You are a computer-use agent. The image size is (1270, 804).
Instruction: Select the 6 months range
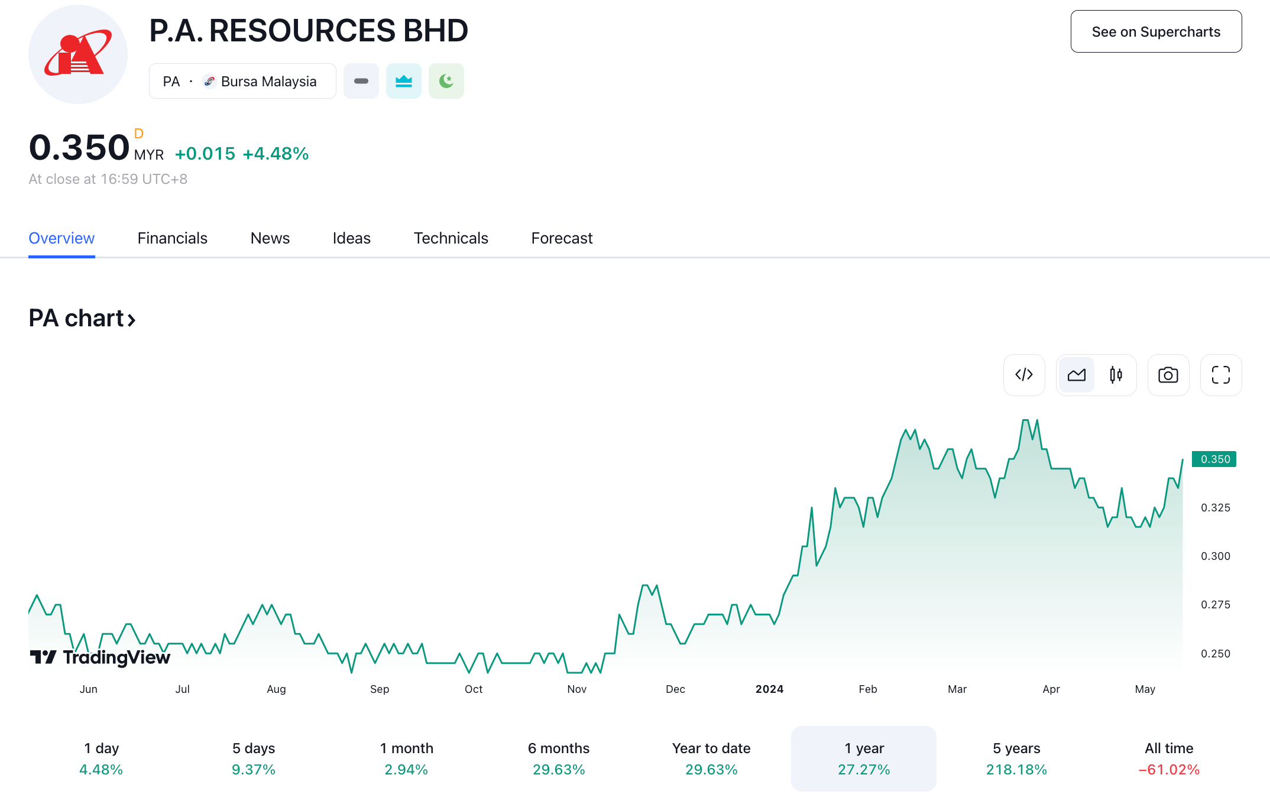558,758
